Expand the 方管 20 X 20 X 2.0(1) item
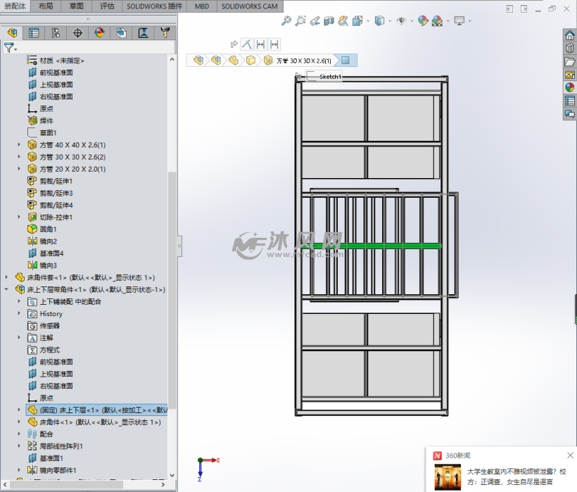 pos(19,169)
